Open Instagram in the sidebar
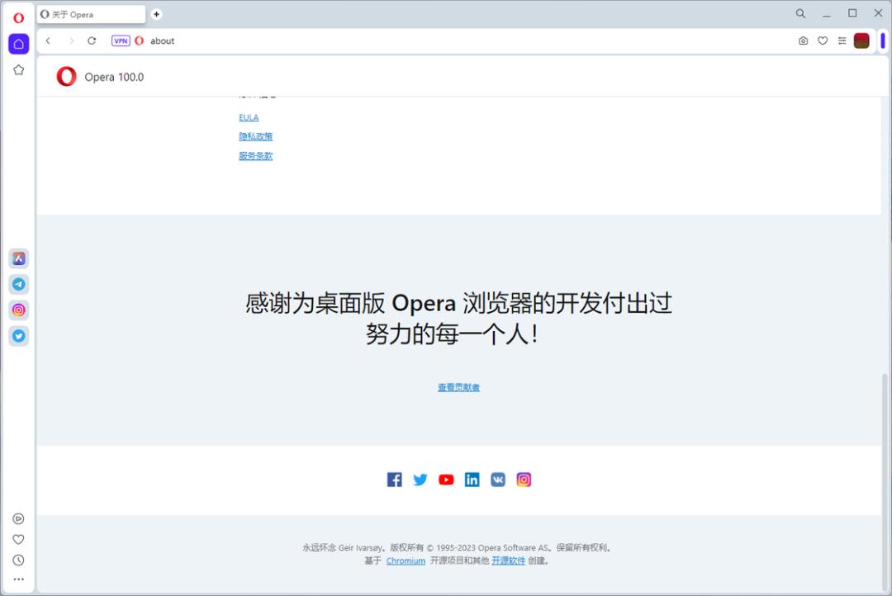 coord(19,310)
